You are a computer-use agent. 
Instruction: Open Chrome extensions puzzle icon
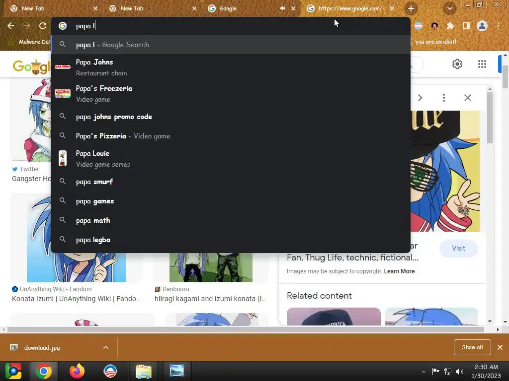(x=450, y=26)
